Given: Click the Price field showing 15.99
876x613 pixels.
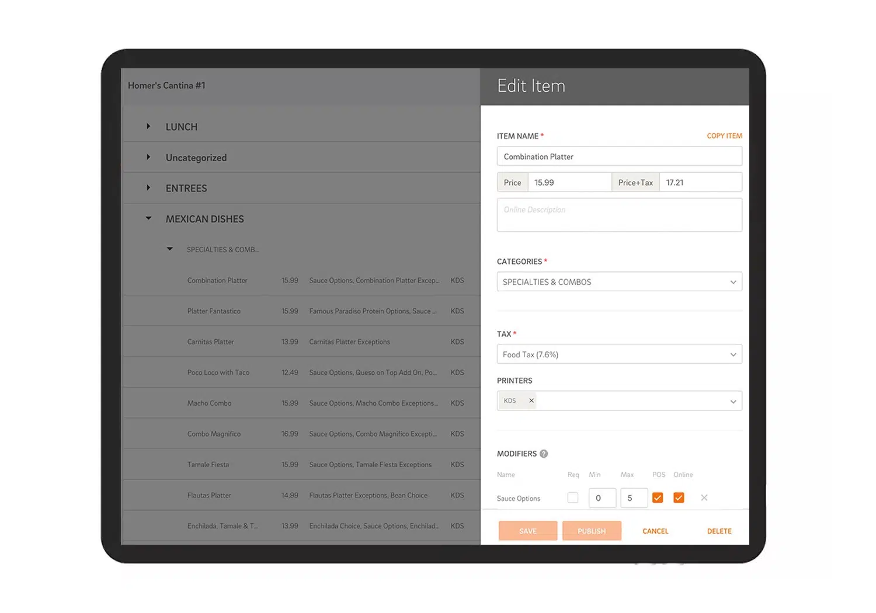Looking at the screenshot, I should click(569, 182).
